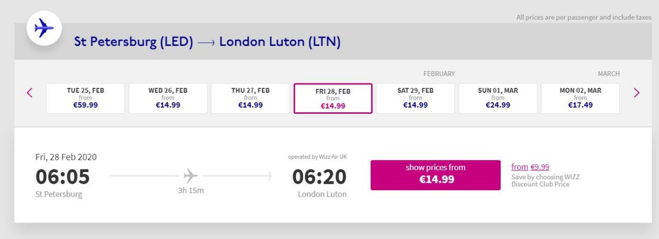
Task: Choose the WED 26, FEB fare tab
Action: pyautogui.click(x=168, y=98)
